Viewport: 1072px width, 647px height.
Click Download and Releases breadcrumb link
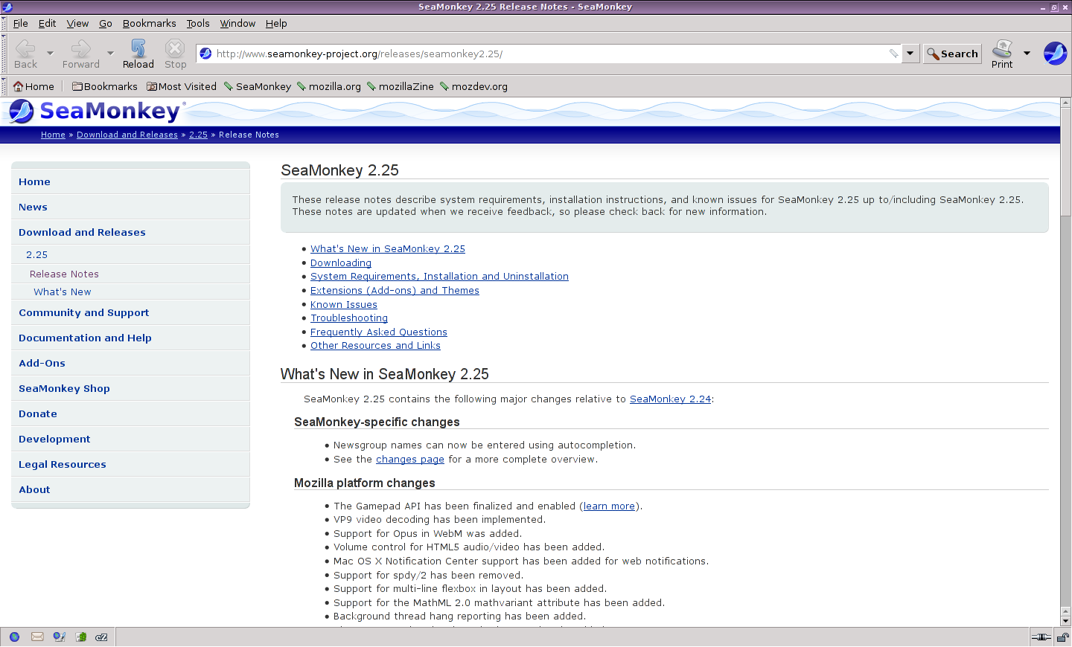pos(127,135)
